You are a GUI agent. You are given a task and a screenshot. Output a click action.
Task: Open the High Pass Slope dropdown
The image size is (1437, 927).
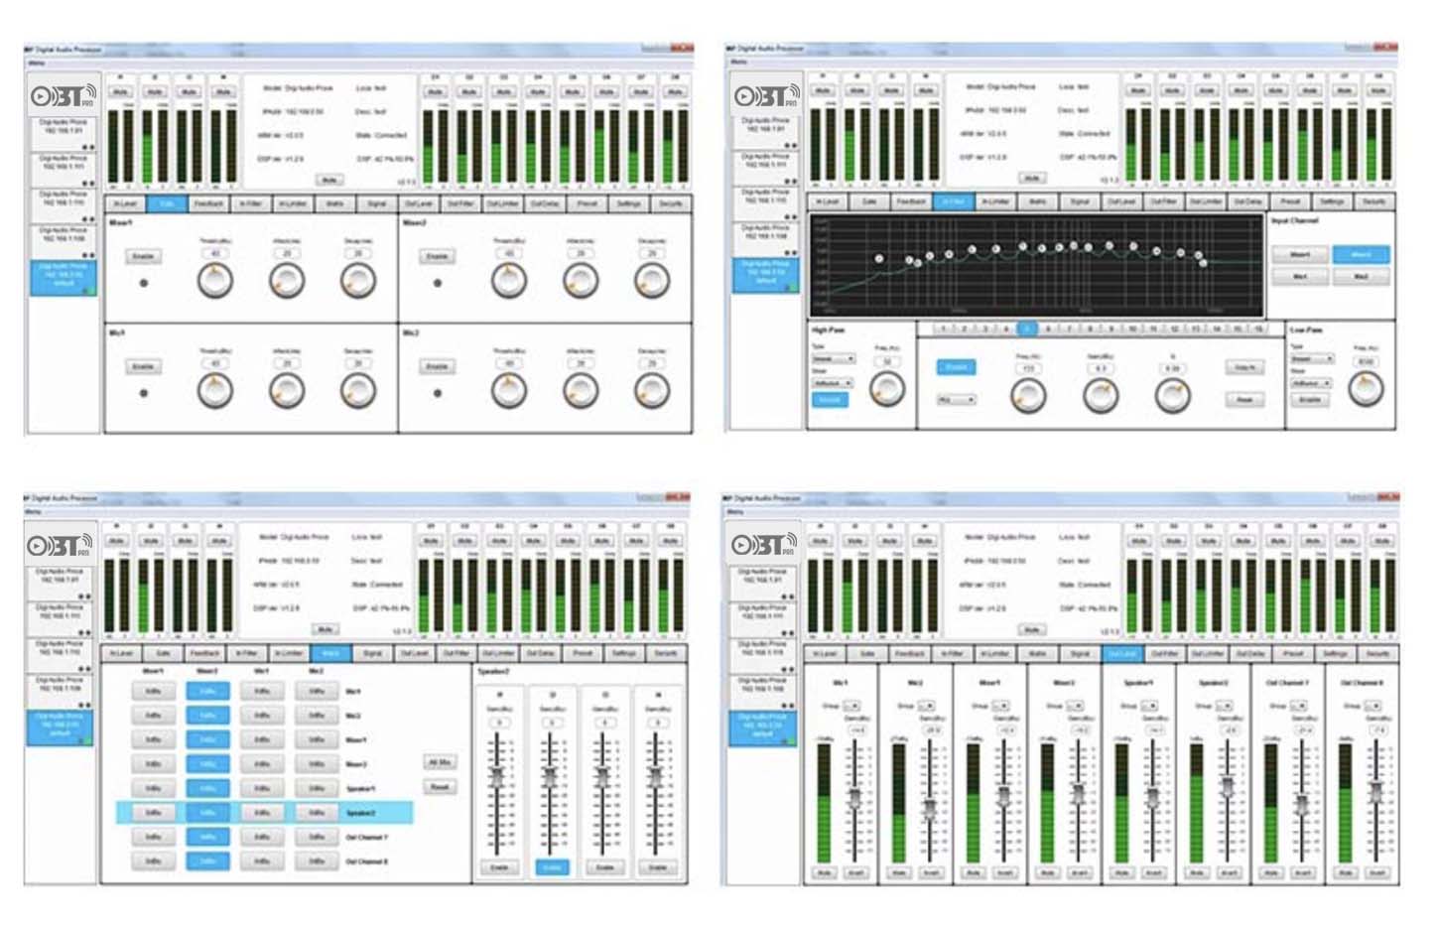coord(834,382)
